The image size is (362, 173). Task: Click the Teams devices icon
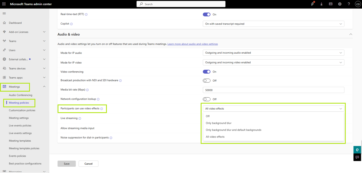coord(4,69)
